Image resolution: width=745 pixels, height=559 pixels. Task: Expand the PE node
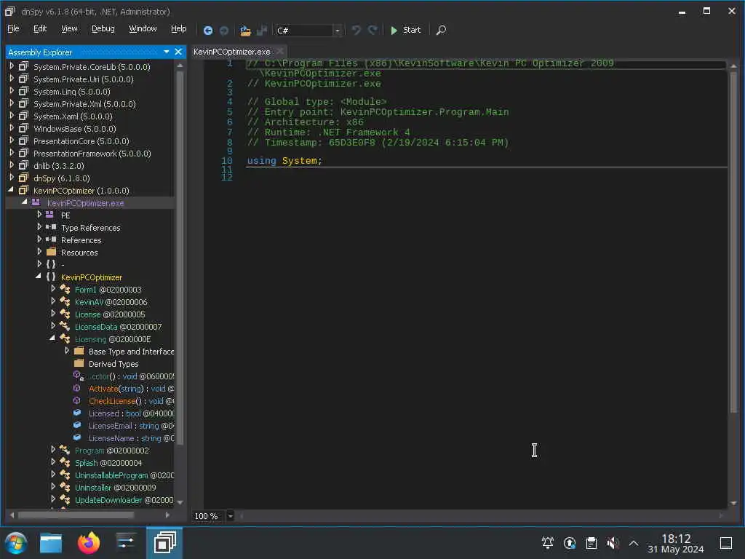tap(39, 215)
